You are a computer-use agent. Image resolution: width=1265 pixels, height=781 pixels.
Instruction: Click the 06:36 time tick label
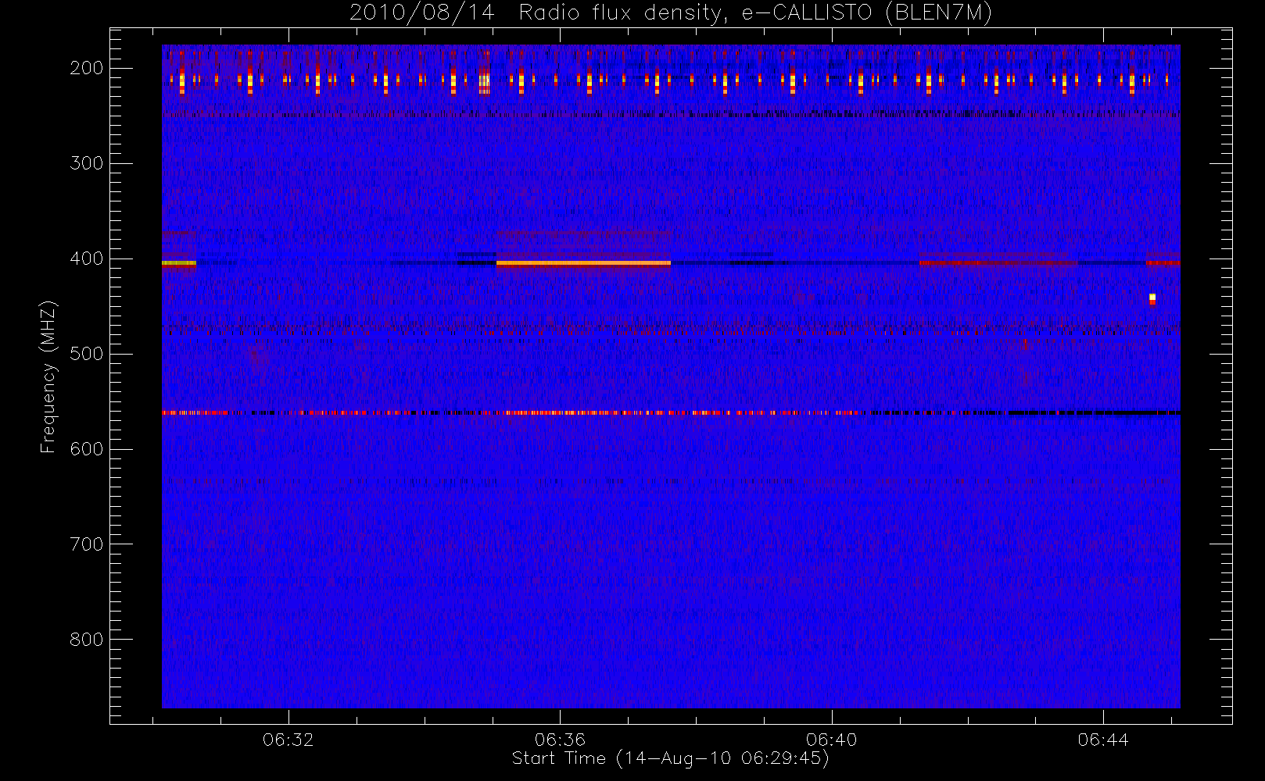(560, 739)
